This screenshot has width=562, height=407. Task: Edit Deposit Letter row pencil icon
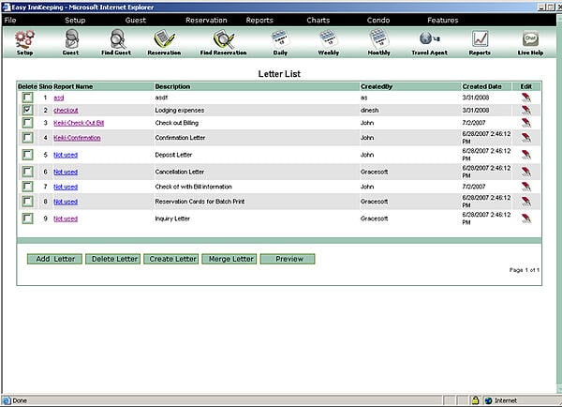(526, 155)
